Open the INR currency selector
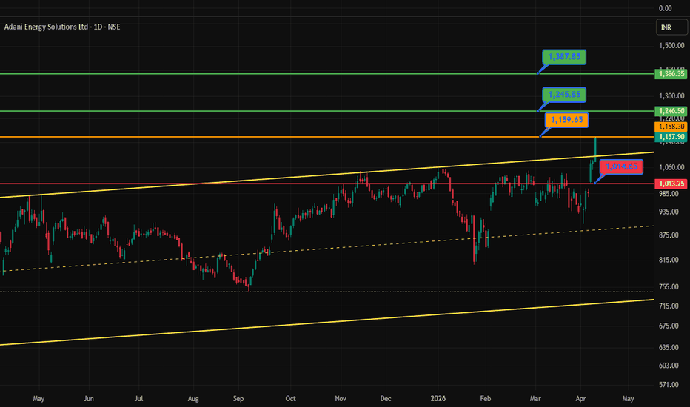Image resolution: width=690 pixels, height=407 pixels. tap(671, 27)
